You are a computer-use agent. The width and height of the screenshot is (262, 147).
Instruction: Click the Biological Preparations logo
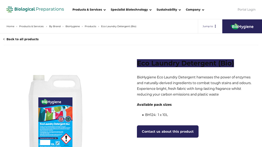(35, 9)
